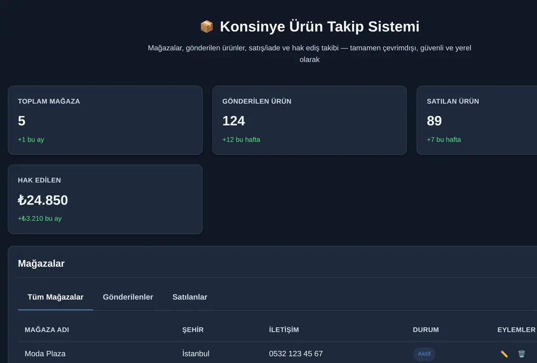Select the Gönderilen Ürün stat card
537x363 pixels.
click(x=310, y=120)
